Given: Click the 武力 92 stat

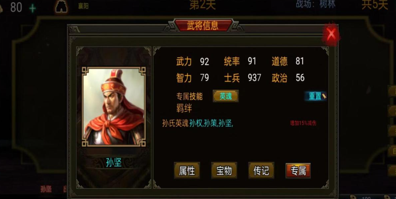Looking at the screenshot, I should (192, 61).
